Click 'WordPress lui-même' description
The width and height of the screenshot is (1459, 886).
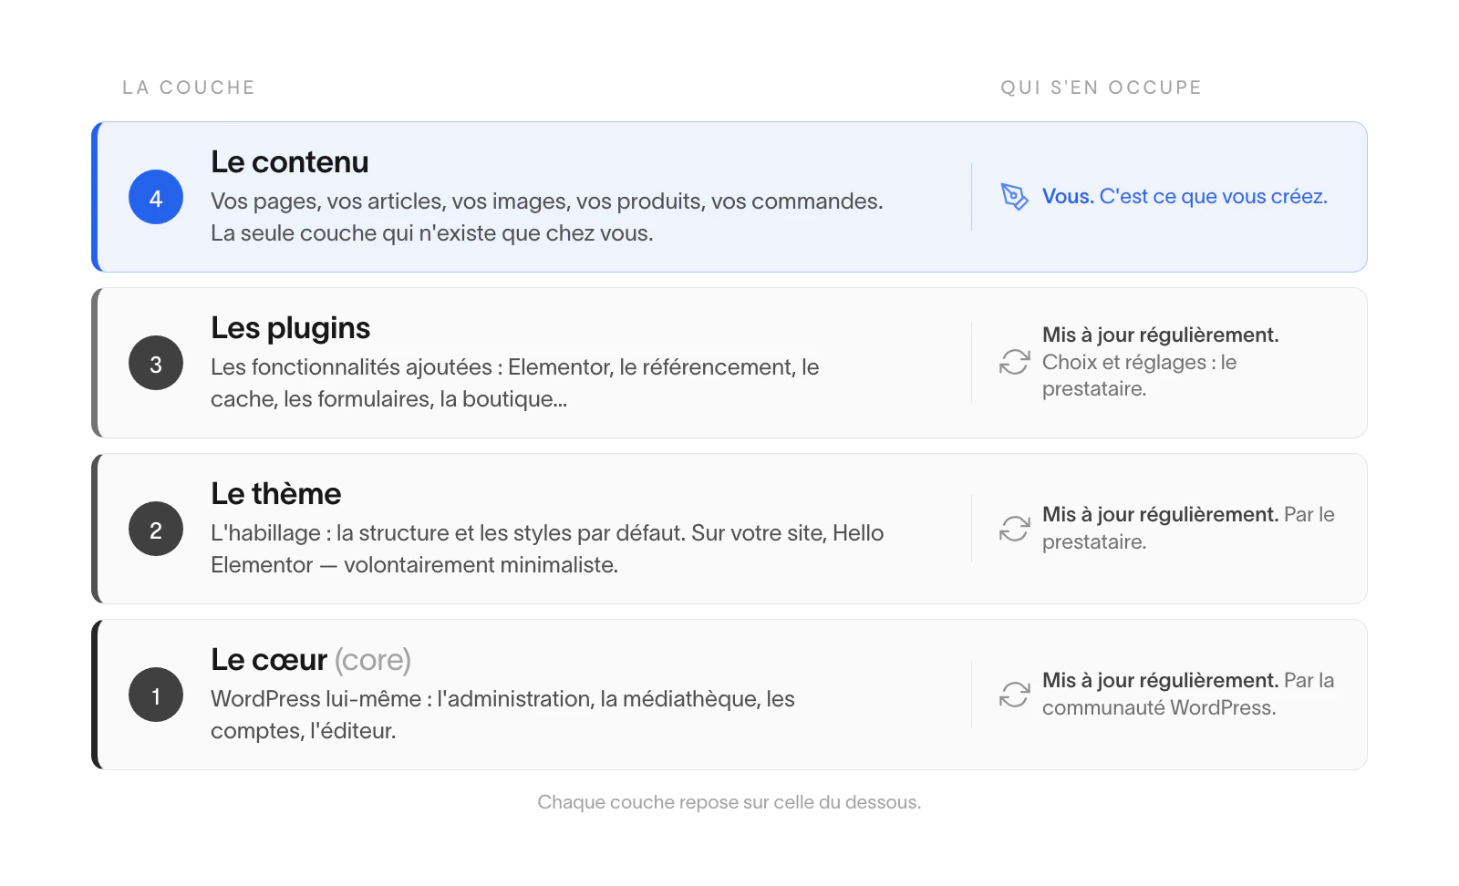502,715
